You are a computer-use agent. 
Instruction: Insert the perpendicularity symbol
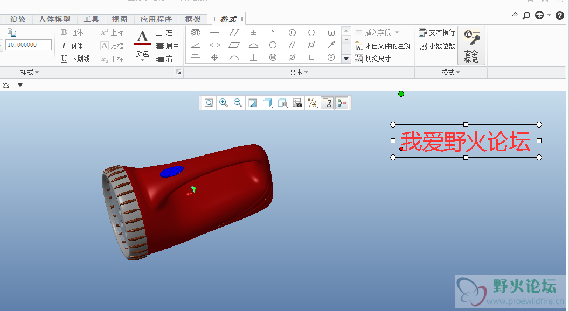tap(253, 57)
